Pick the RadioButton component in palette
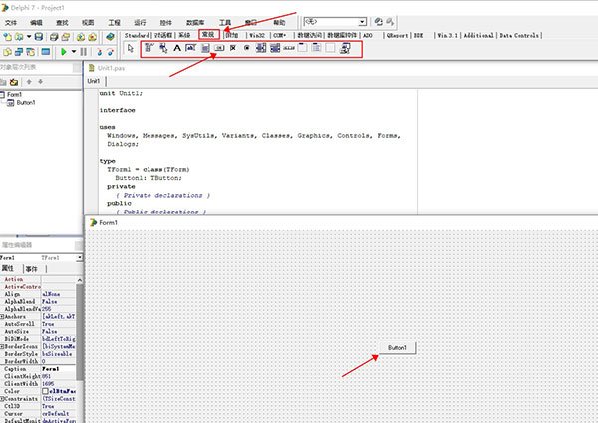The width and height of the screenshot is (598, 423). (x=247, y=48)
